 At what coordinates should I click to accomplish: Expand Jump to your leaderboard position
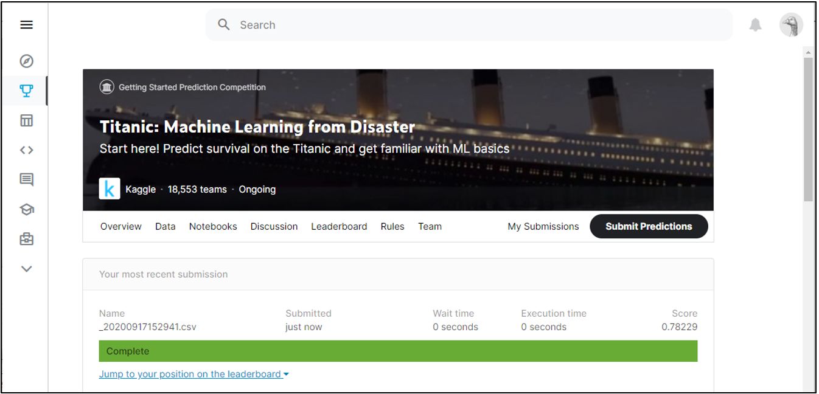193,375
